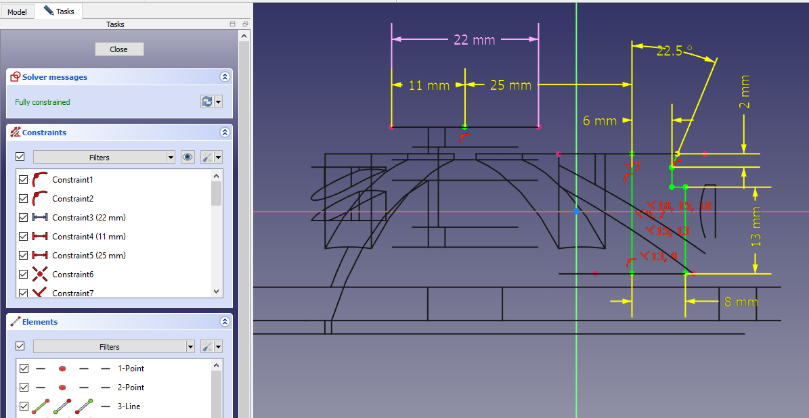809x418 pixels.
Task: Collapse the Constraints section
Action: [224, 133]
